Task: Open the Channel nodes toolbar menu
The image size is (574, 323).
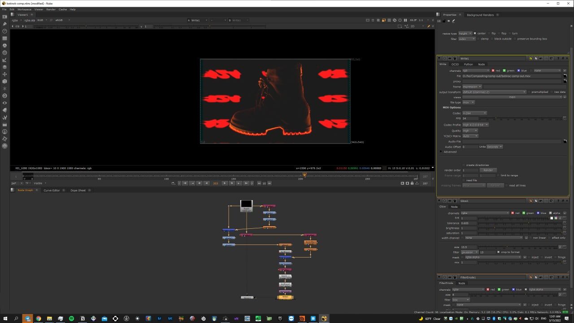Action: (x=5, y=38)
